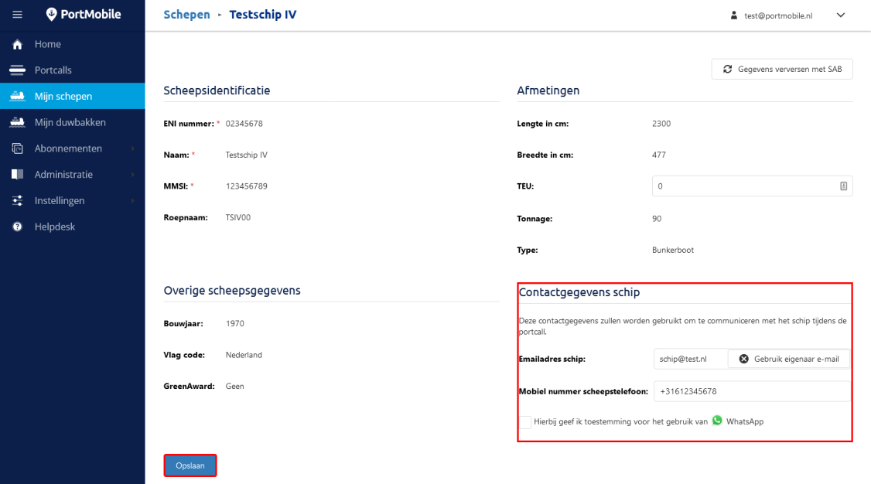Click the hamburger menu icon

(x=17, y=15)
